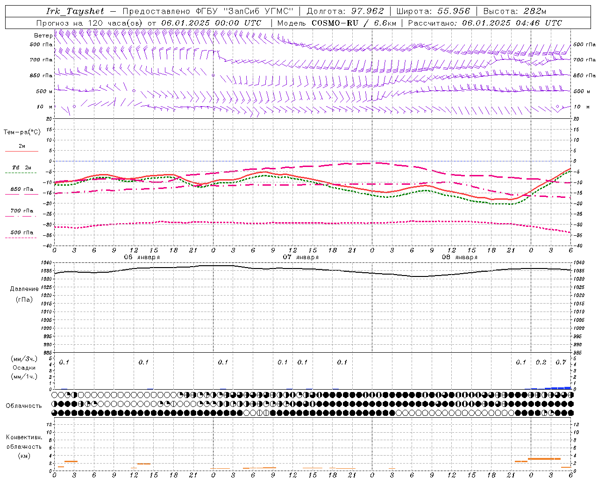598x479 pixels.
Task: Click the (мм/3ч.) units label
Action: (x=24, y=359)
